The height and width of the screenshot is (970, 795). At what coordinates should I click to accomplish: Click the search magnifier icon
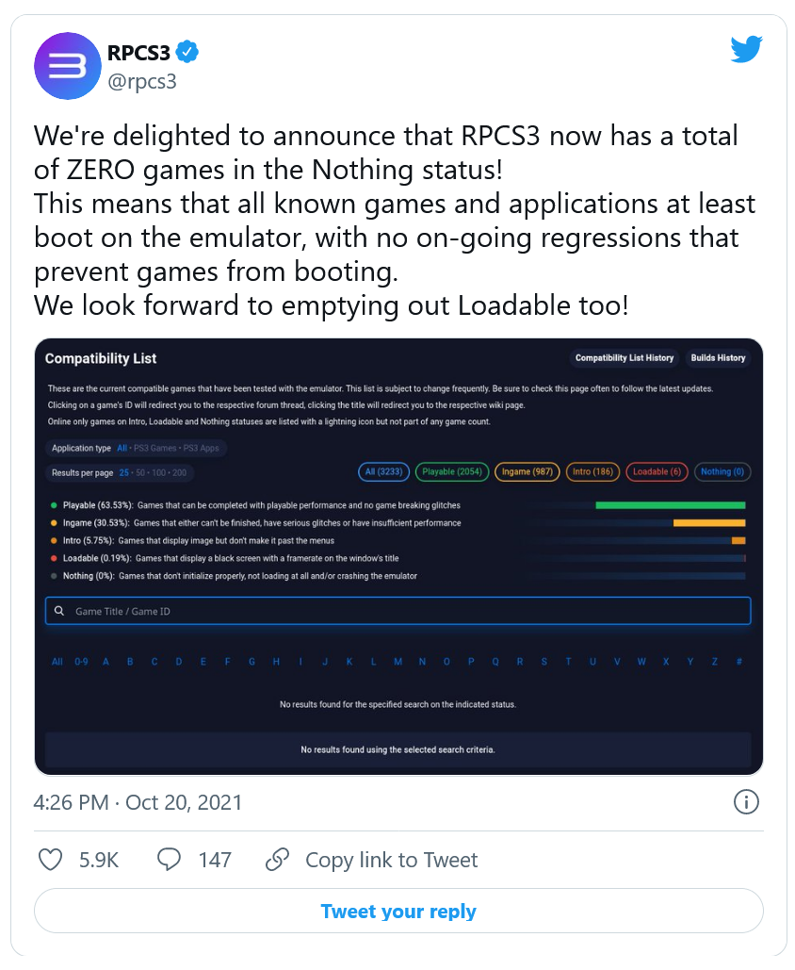[59, 611]
